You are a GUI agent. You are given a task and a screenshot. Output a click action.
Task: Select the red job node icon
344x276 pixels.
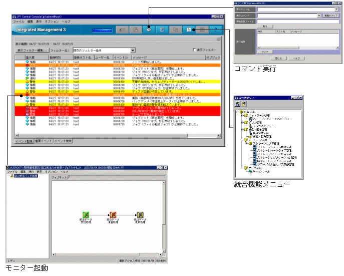pyautogui.click(x=114, y=215)
